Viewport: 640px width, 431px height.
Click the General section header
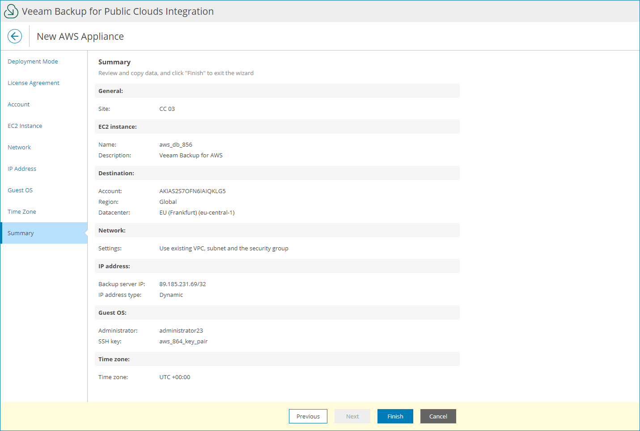[x=110, y=91]
